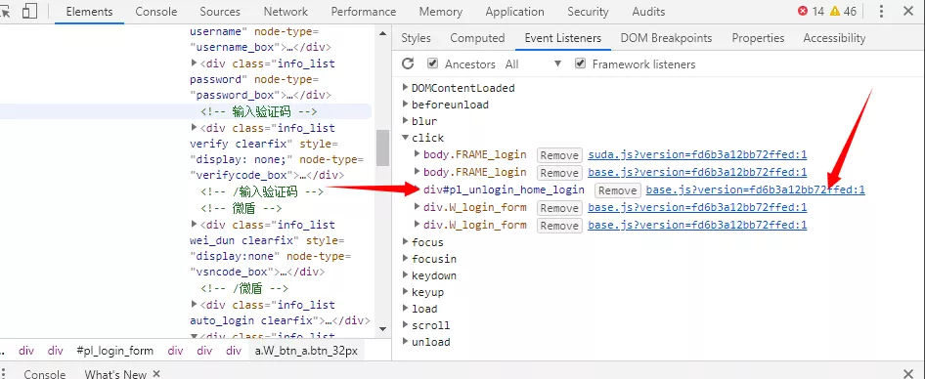Image resolution: width=925 pixels, height=379 pixels.
Task: Remove the suda.js body.FRAME_login listener
Action: [x=559, y=155]
